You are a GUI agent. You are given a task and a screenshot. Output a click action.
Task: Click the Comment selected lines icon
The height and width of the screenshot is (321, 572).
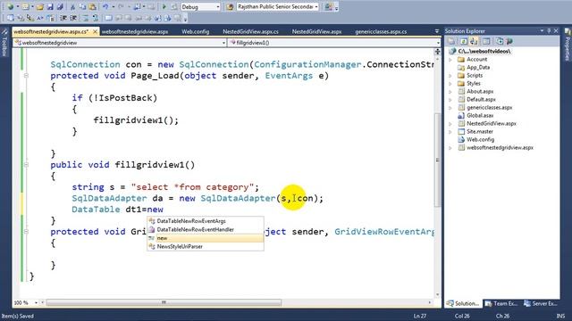85,18
